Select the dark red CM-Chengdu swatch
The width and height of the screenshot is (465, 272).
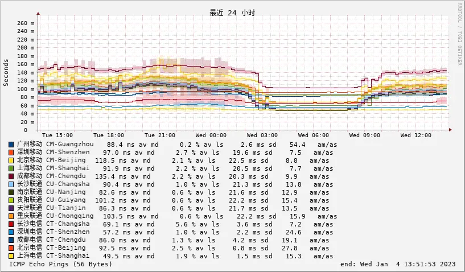11,176
